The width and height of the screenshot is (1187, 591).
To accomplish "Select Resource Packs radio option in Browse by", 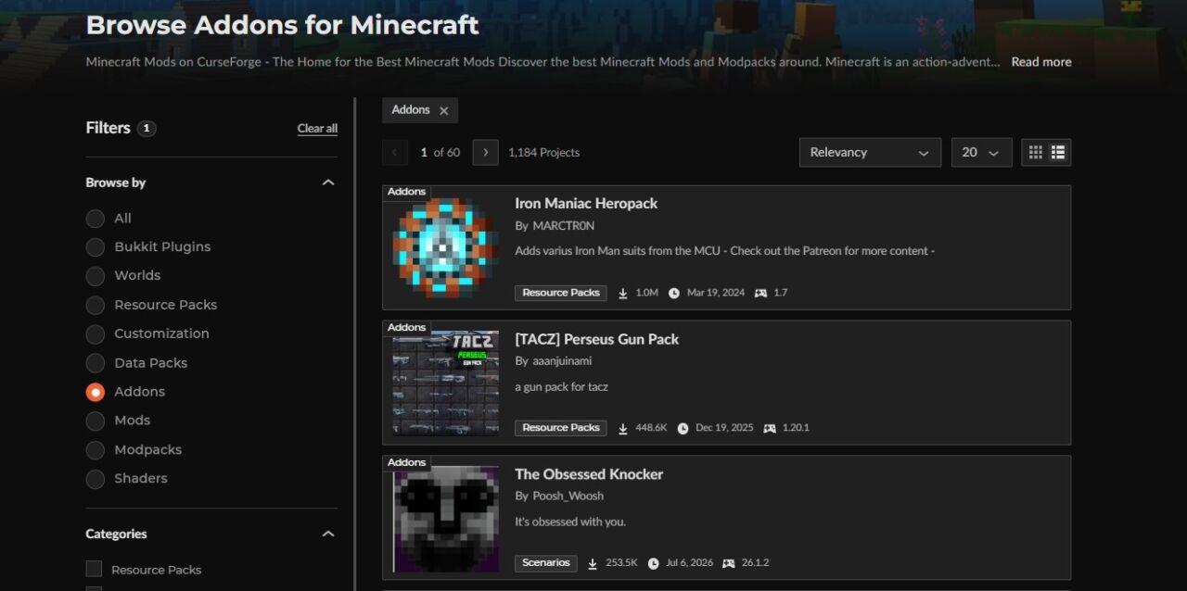I will tap(95, 305).
